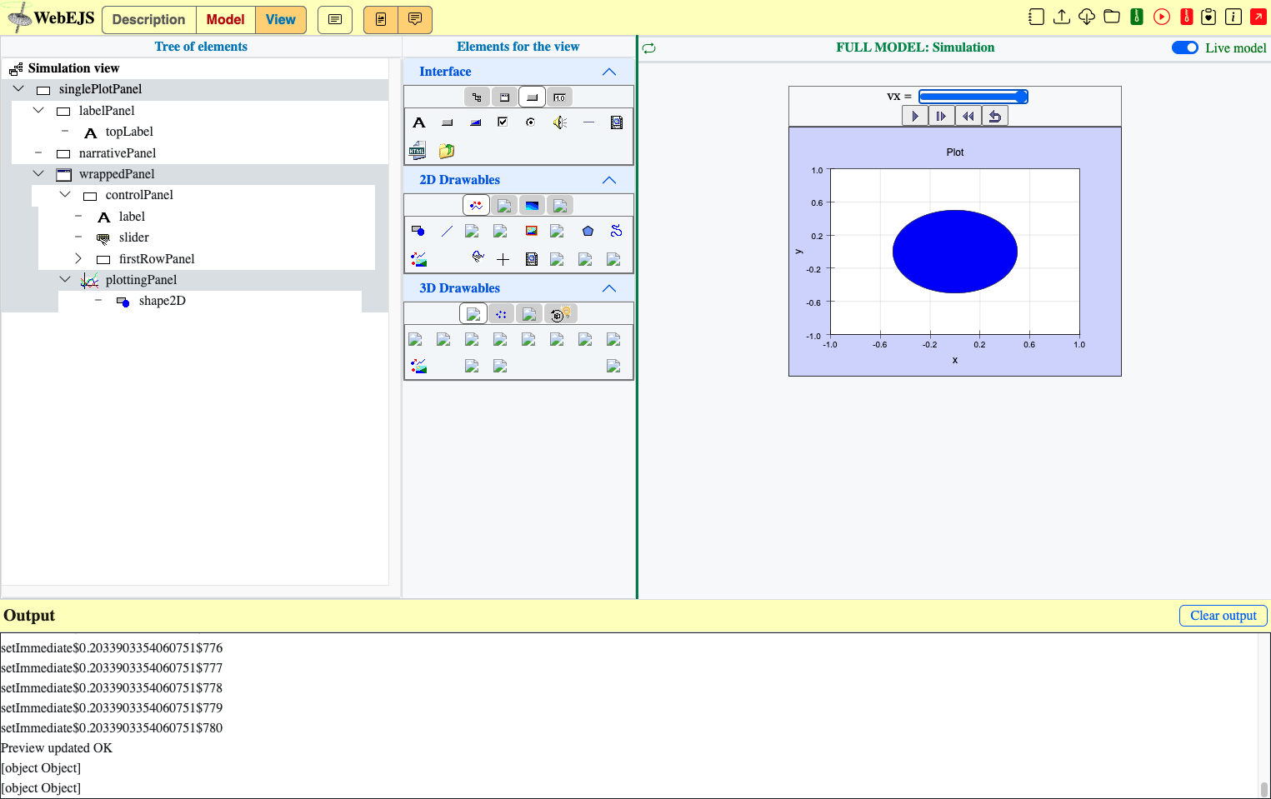1271x799 pixels.
Task: Click the refresh preview icon beside FULL MODEL
Action: (x=649, y=48)
